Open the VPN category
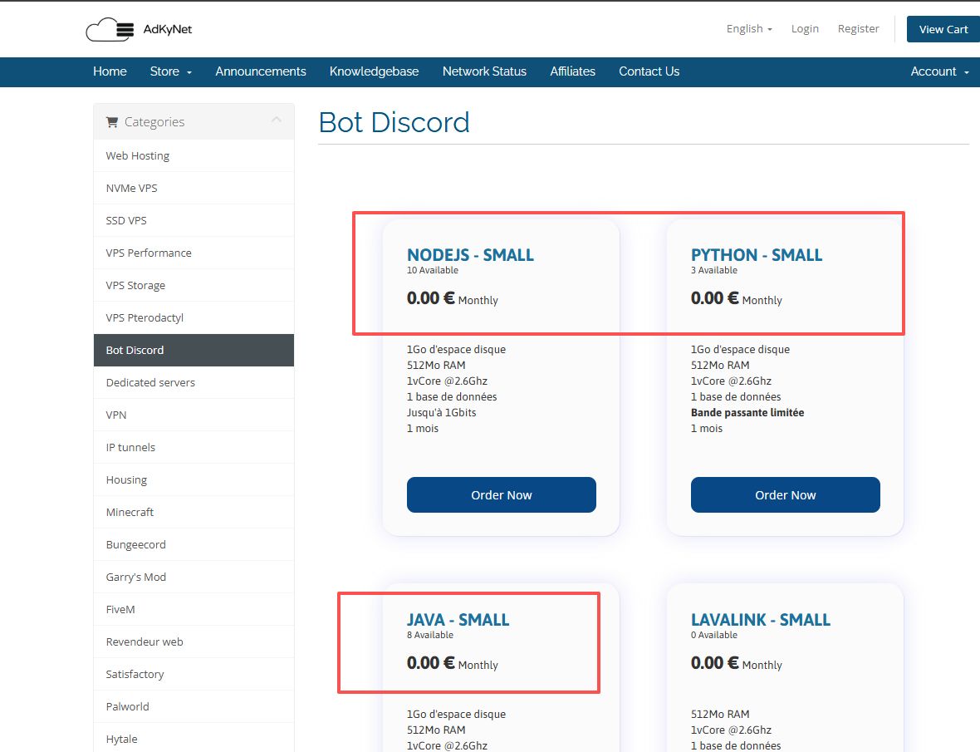Viewport: 980px width, 752px height. click(x=194, y=415)
